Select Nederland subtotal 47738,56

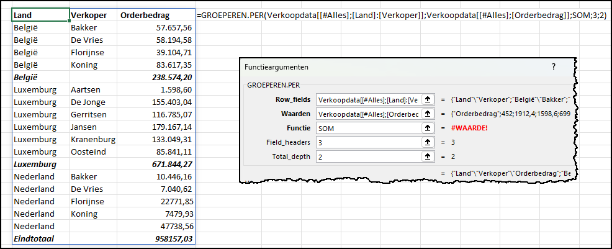pos(156,227)
